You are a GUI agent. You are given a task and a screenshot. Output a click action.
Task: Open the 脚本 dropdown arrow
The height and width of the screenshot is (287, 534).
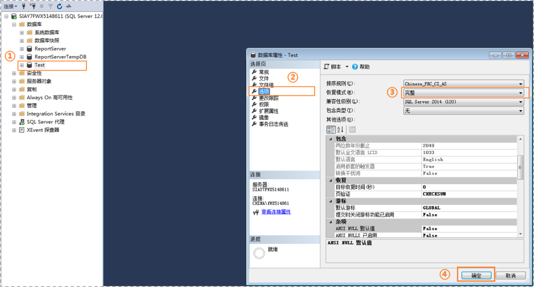(347, 66)
